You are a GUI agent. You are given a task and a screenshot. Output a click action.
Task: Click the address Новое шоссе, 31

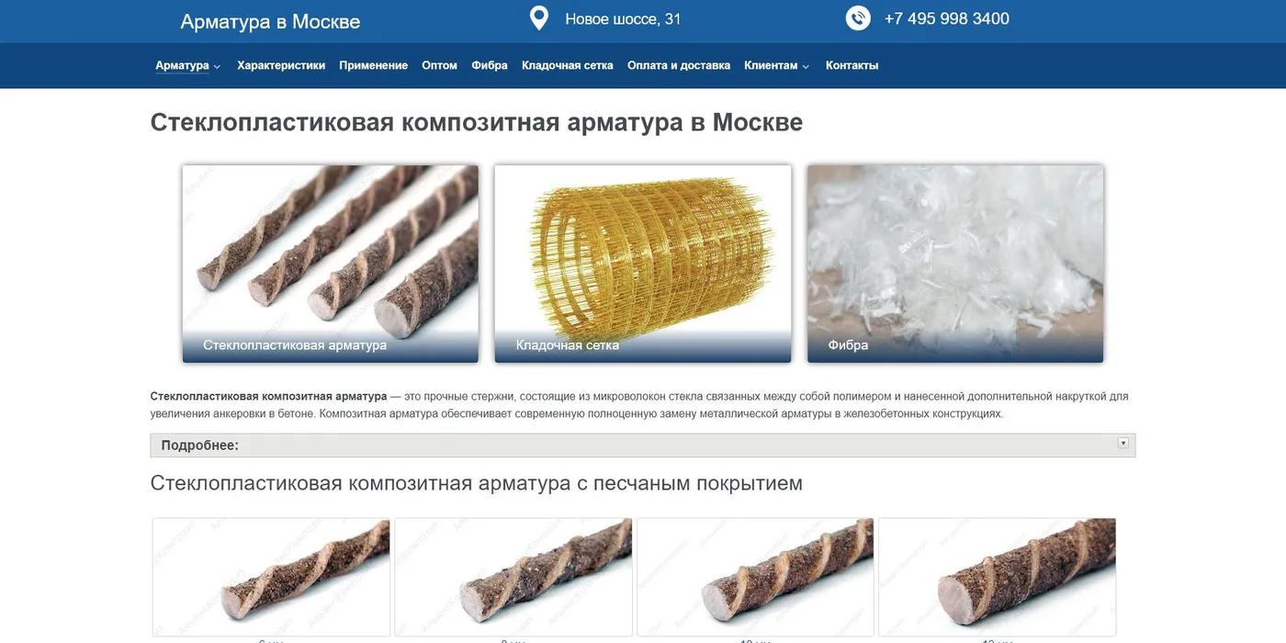click(623, 19)
